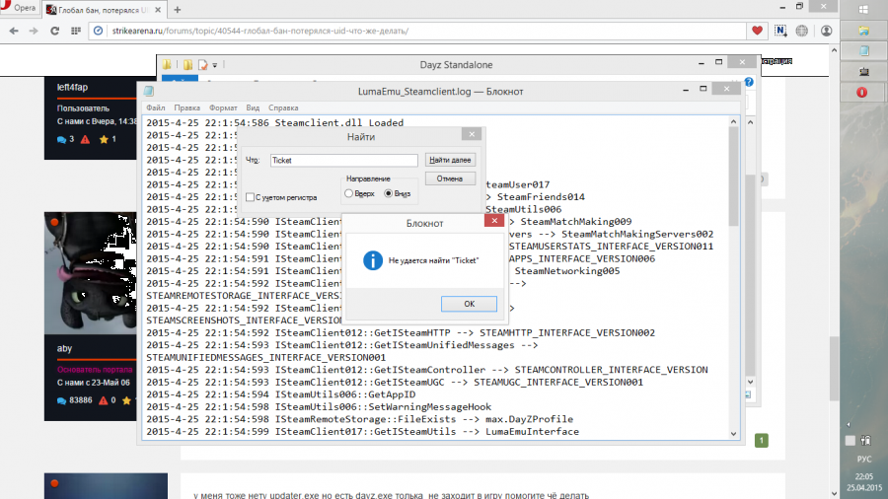Show hidden tray icons arrow
Image resolution: width=888 pixels, height=499 pixels.
coord(848,425)
